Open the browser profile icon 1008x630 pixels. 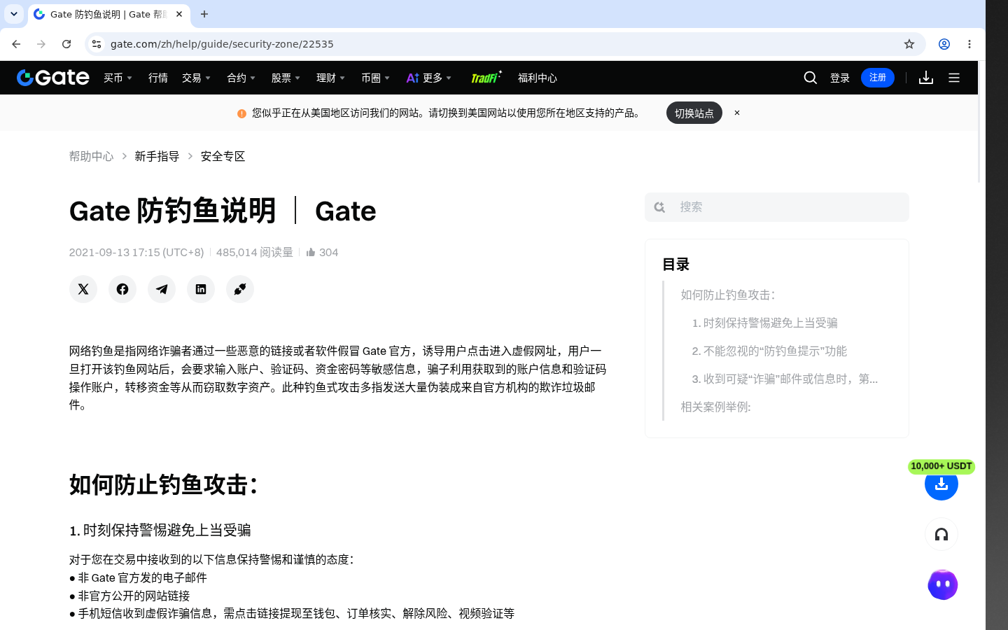click(944, 44)
